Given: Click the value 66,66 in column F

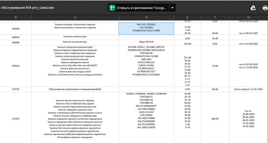Looking at the screenshot, I should [215, 89].
